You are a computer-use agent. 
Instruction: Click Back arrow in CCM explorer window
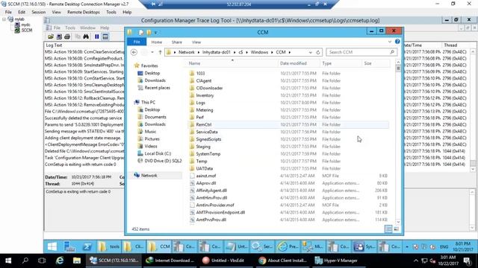134,52
